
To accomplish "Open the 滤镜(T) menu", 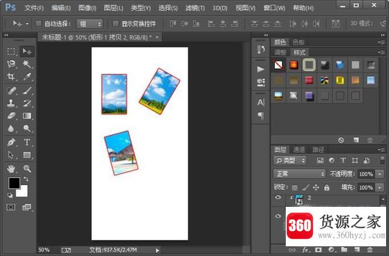I will click(x=195, y=8).
